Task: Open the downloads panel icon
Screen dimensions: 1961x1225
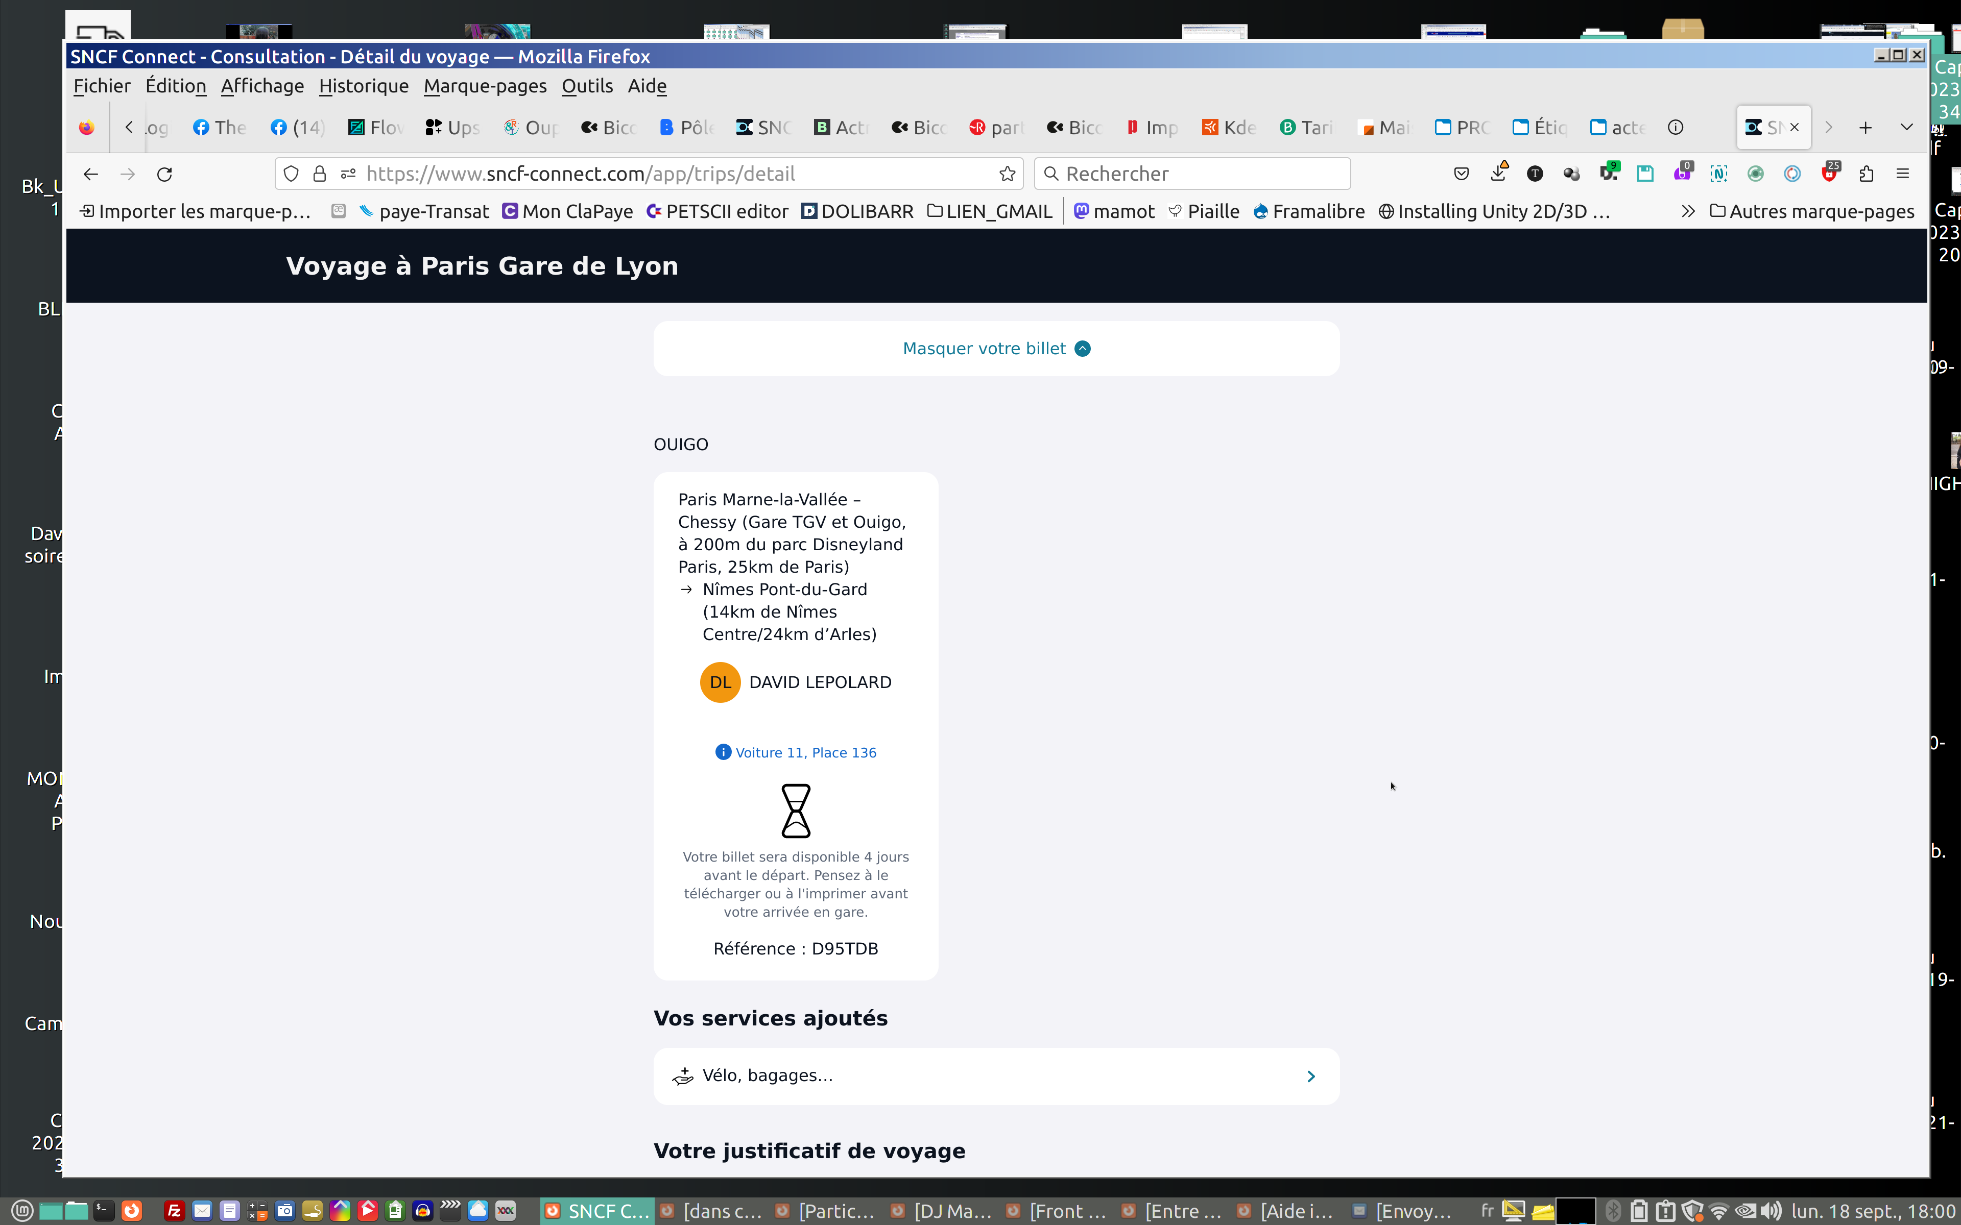Action: coord(1498,174)
